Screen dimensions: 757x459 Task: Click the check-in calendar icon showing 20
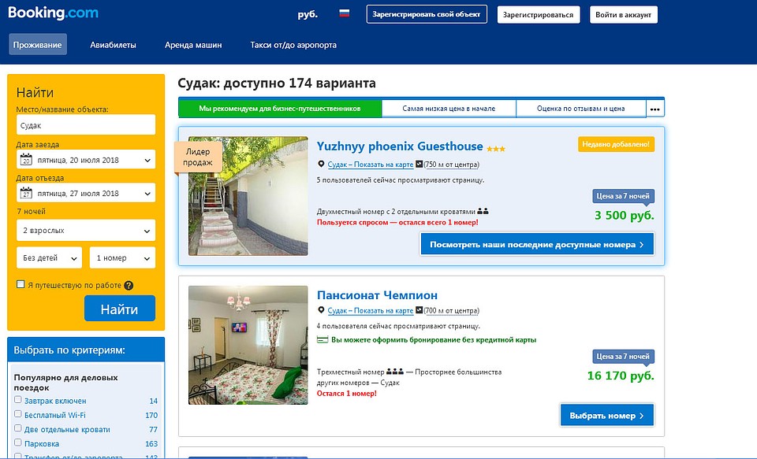pyautogui.click(x=26, y=160)
